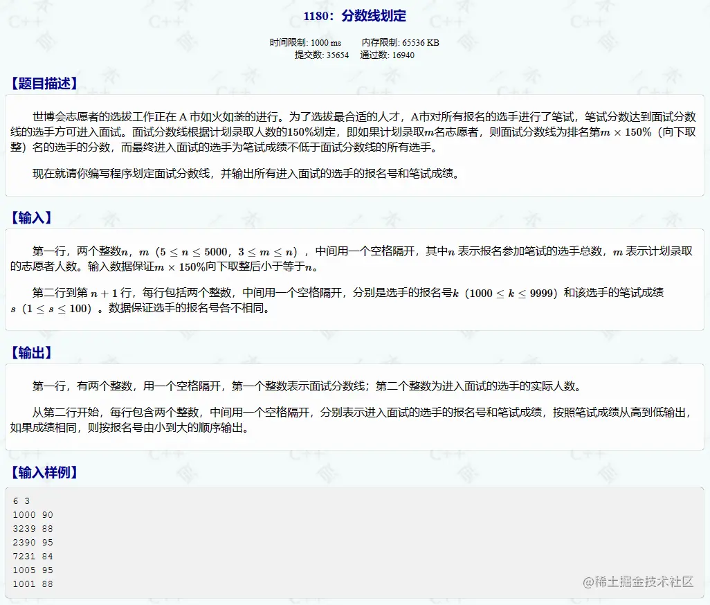Click the 【输入样例】 heading
710x605 pixels.
click(x=44, y=472)
